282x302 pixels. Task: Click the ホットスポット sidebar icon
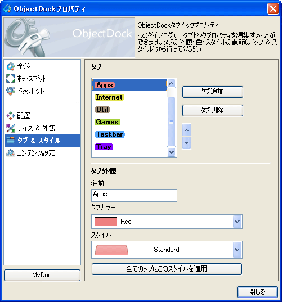click(10, 79)
